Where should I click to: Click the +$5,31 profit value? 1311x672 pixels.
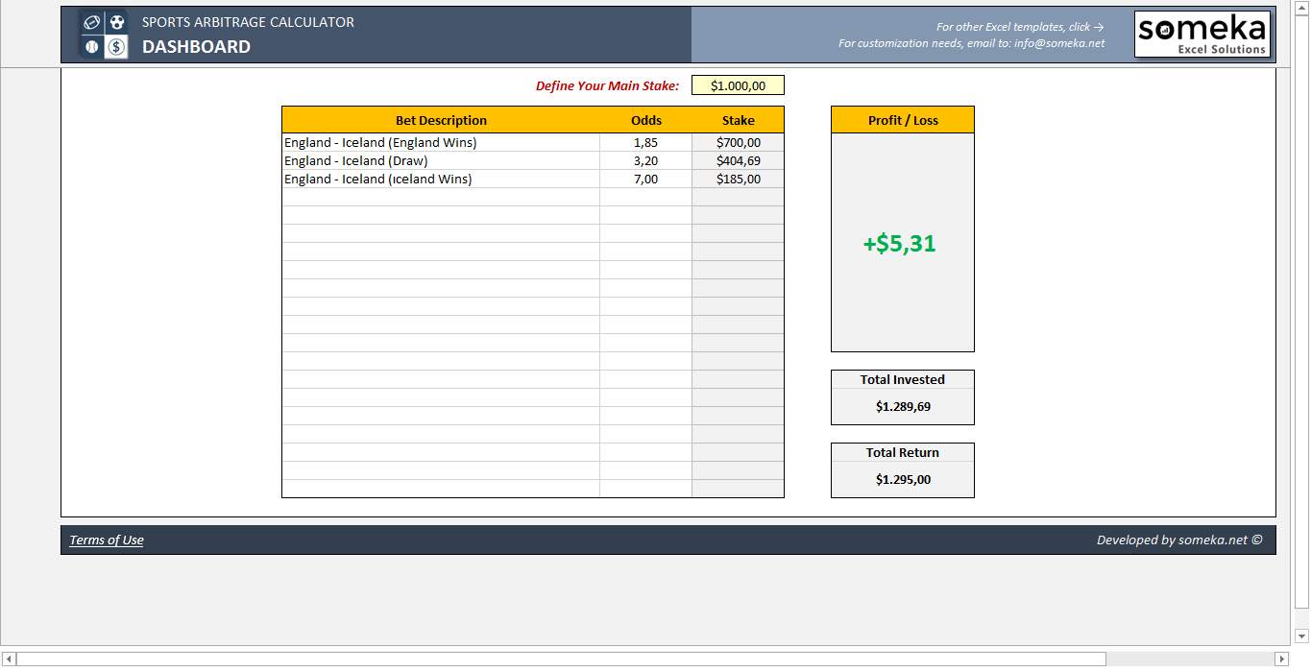click(x=900, y=244)
